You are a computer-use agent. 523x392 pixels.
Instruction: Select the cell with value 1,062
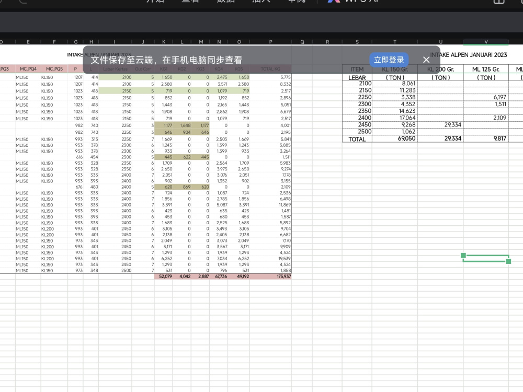click(394, 132)
